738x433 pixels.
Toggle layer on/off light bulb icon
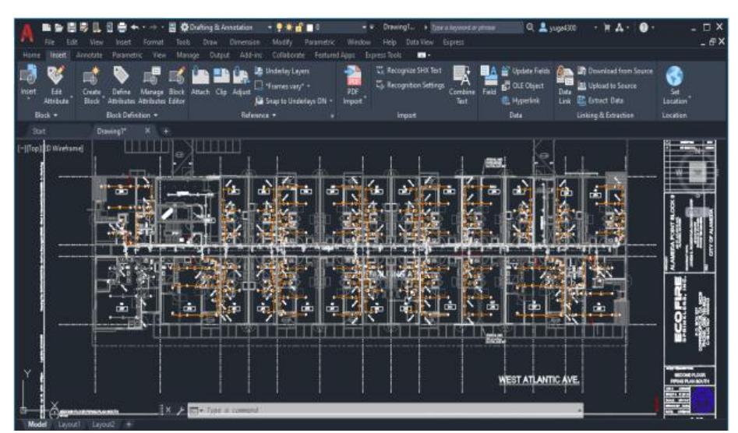pos(279,27)
